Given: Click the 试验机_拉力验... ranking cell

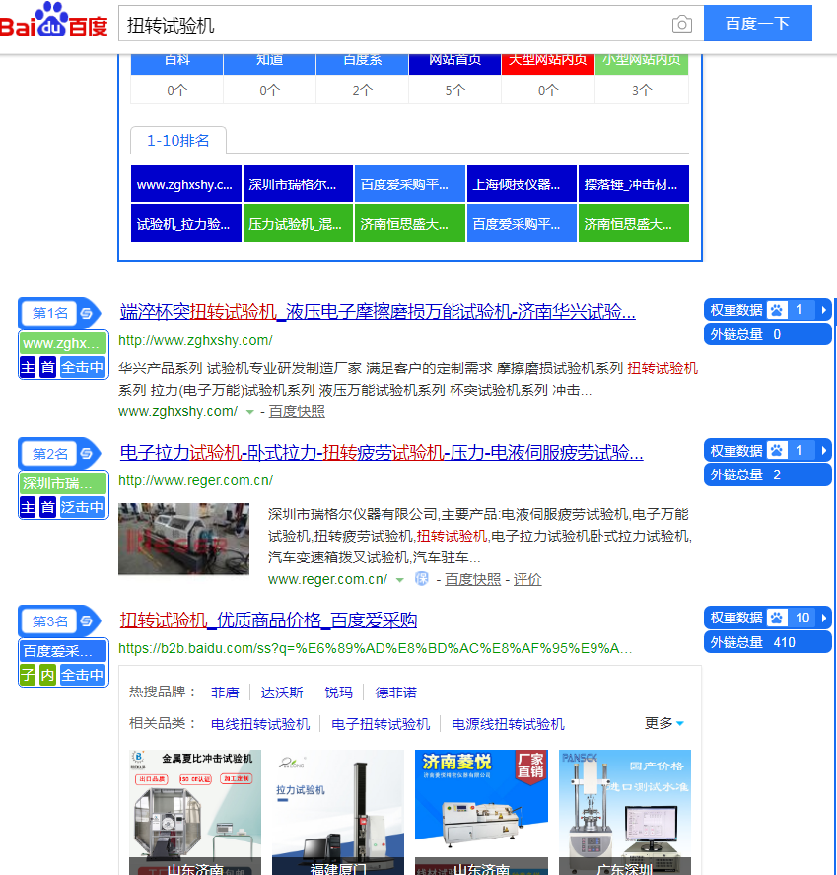Looking at the screenshot, I should click(185, 223).
